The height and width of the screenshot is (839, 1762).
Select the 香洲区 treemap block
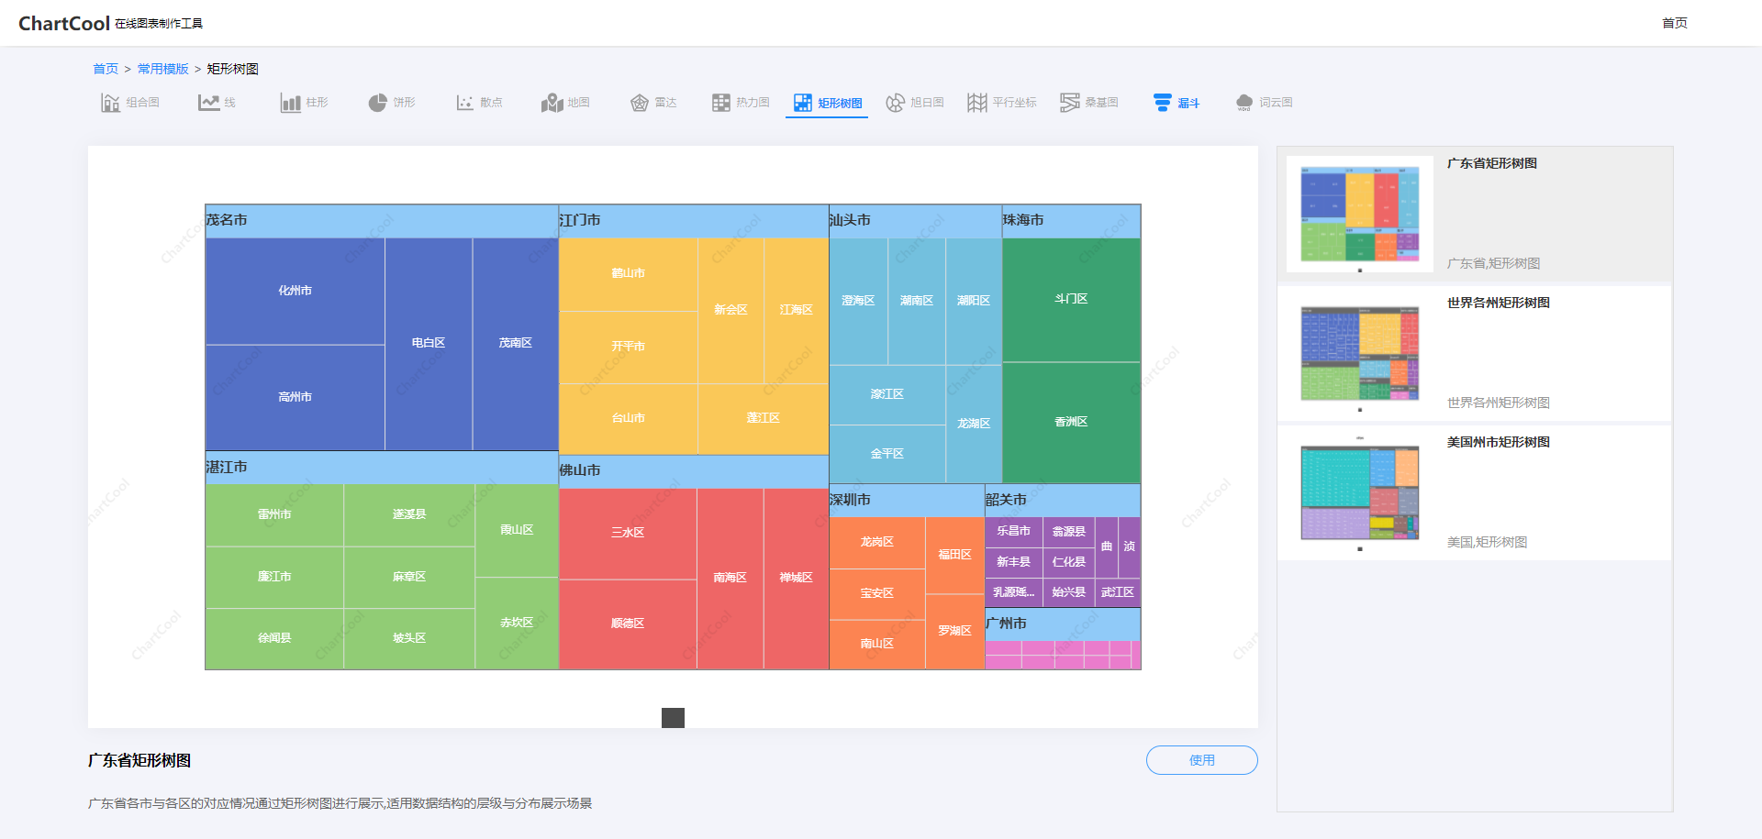1071,423
